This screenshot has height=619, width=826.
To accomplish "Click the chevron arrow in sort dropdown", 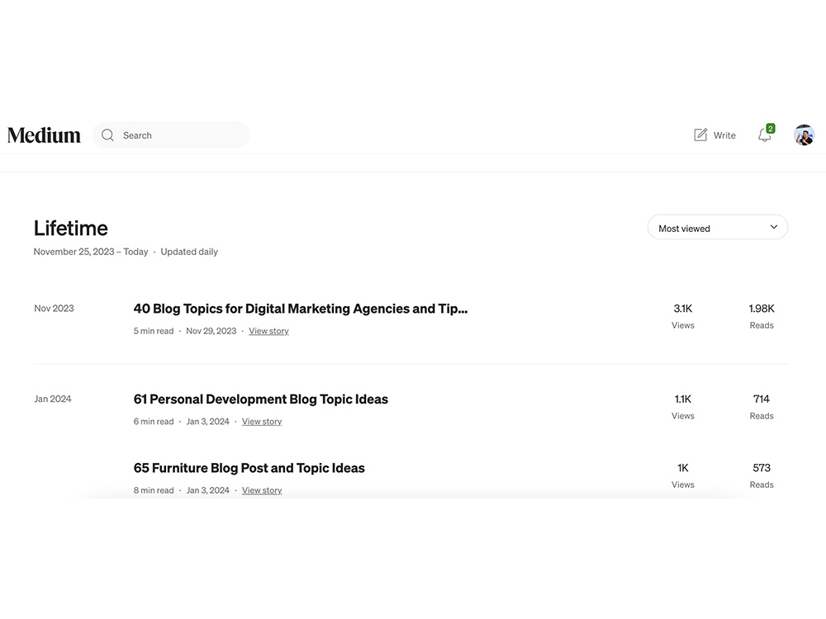I will click(773, 228).
